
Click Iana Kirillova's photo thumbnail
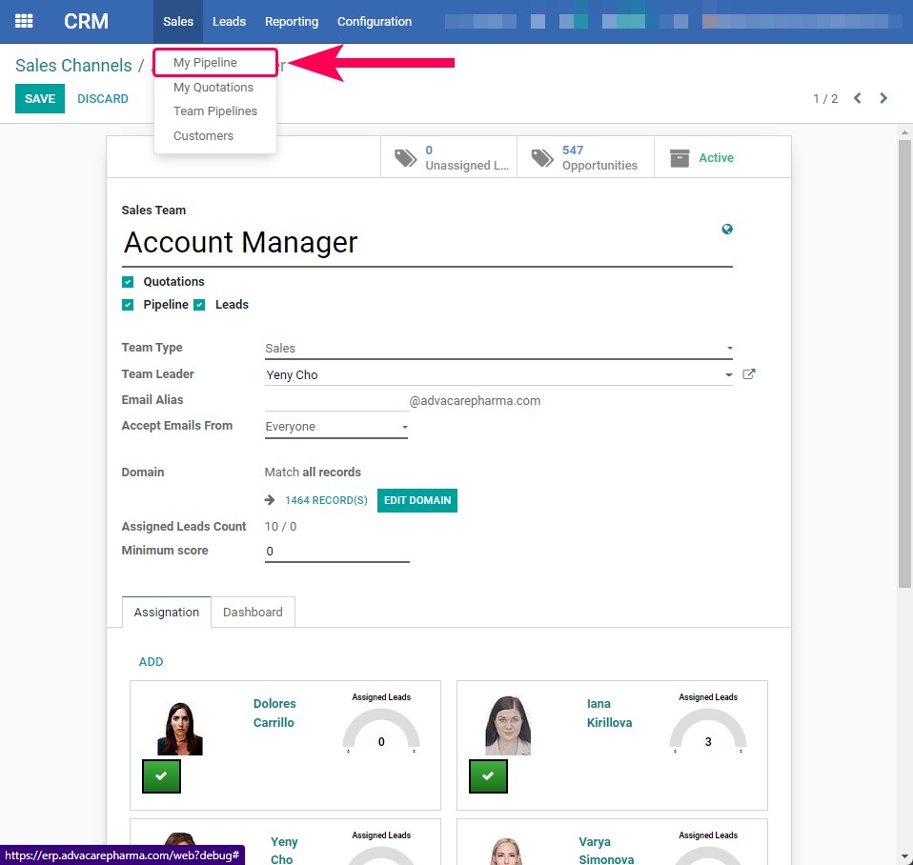508,726
